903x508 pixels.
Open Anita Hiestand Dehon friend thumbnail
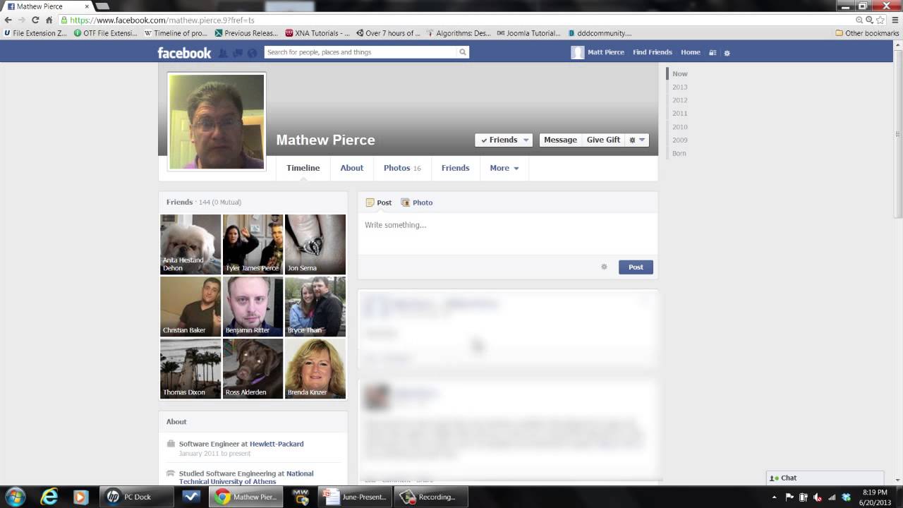190,244
